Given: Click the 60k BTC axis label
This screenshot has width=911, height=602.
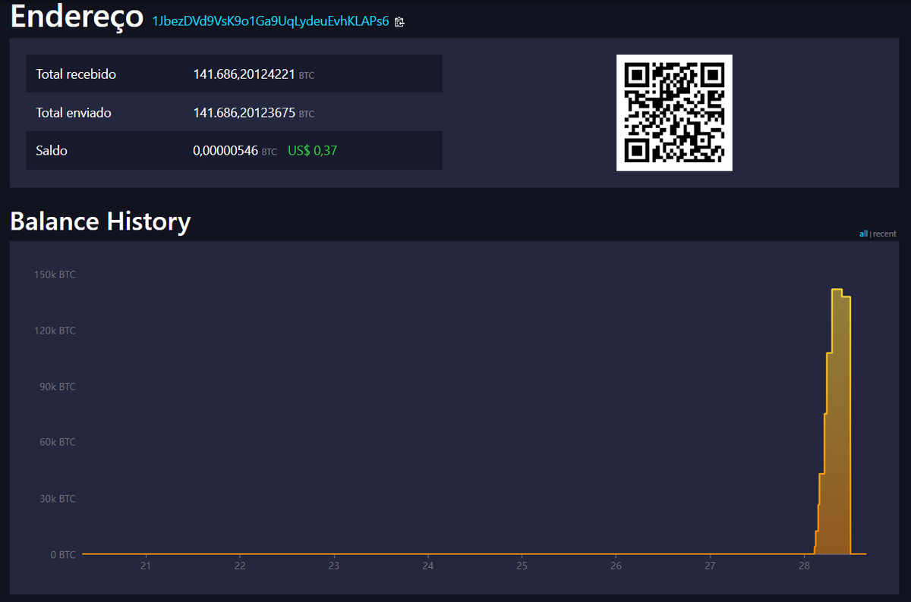Looking at the screenshot, I should pyautogui.click(x=57, y=442).
